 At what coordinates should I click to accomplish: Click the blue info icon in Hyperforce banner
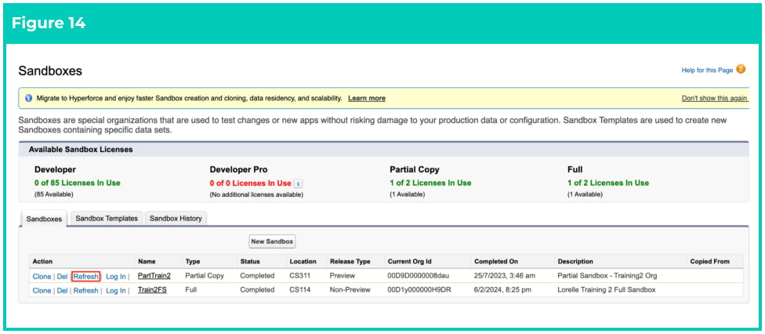click(x=28, y=98)
